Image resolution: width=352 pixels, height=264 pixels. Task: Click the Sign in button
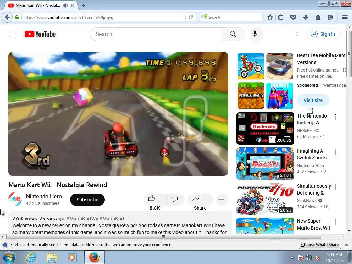(x=323, y=34)
